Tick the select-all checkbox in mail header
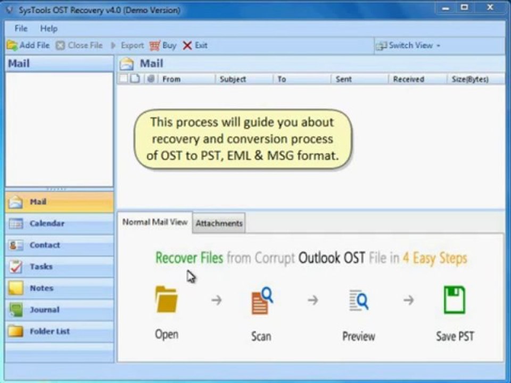 (x=123, y=79)
